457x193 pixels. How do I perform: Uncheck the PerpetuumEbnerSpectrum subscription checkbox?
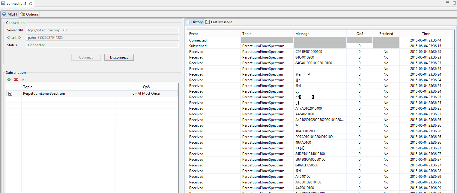click(10, 94)
